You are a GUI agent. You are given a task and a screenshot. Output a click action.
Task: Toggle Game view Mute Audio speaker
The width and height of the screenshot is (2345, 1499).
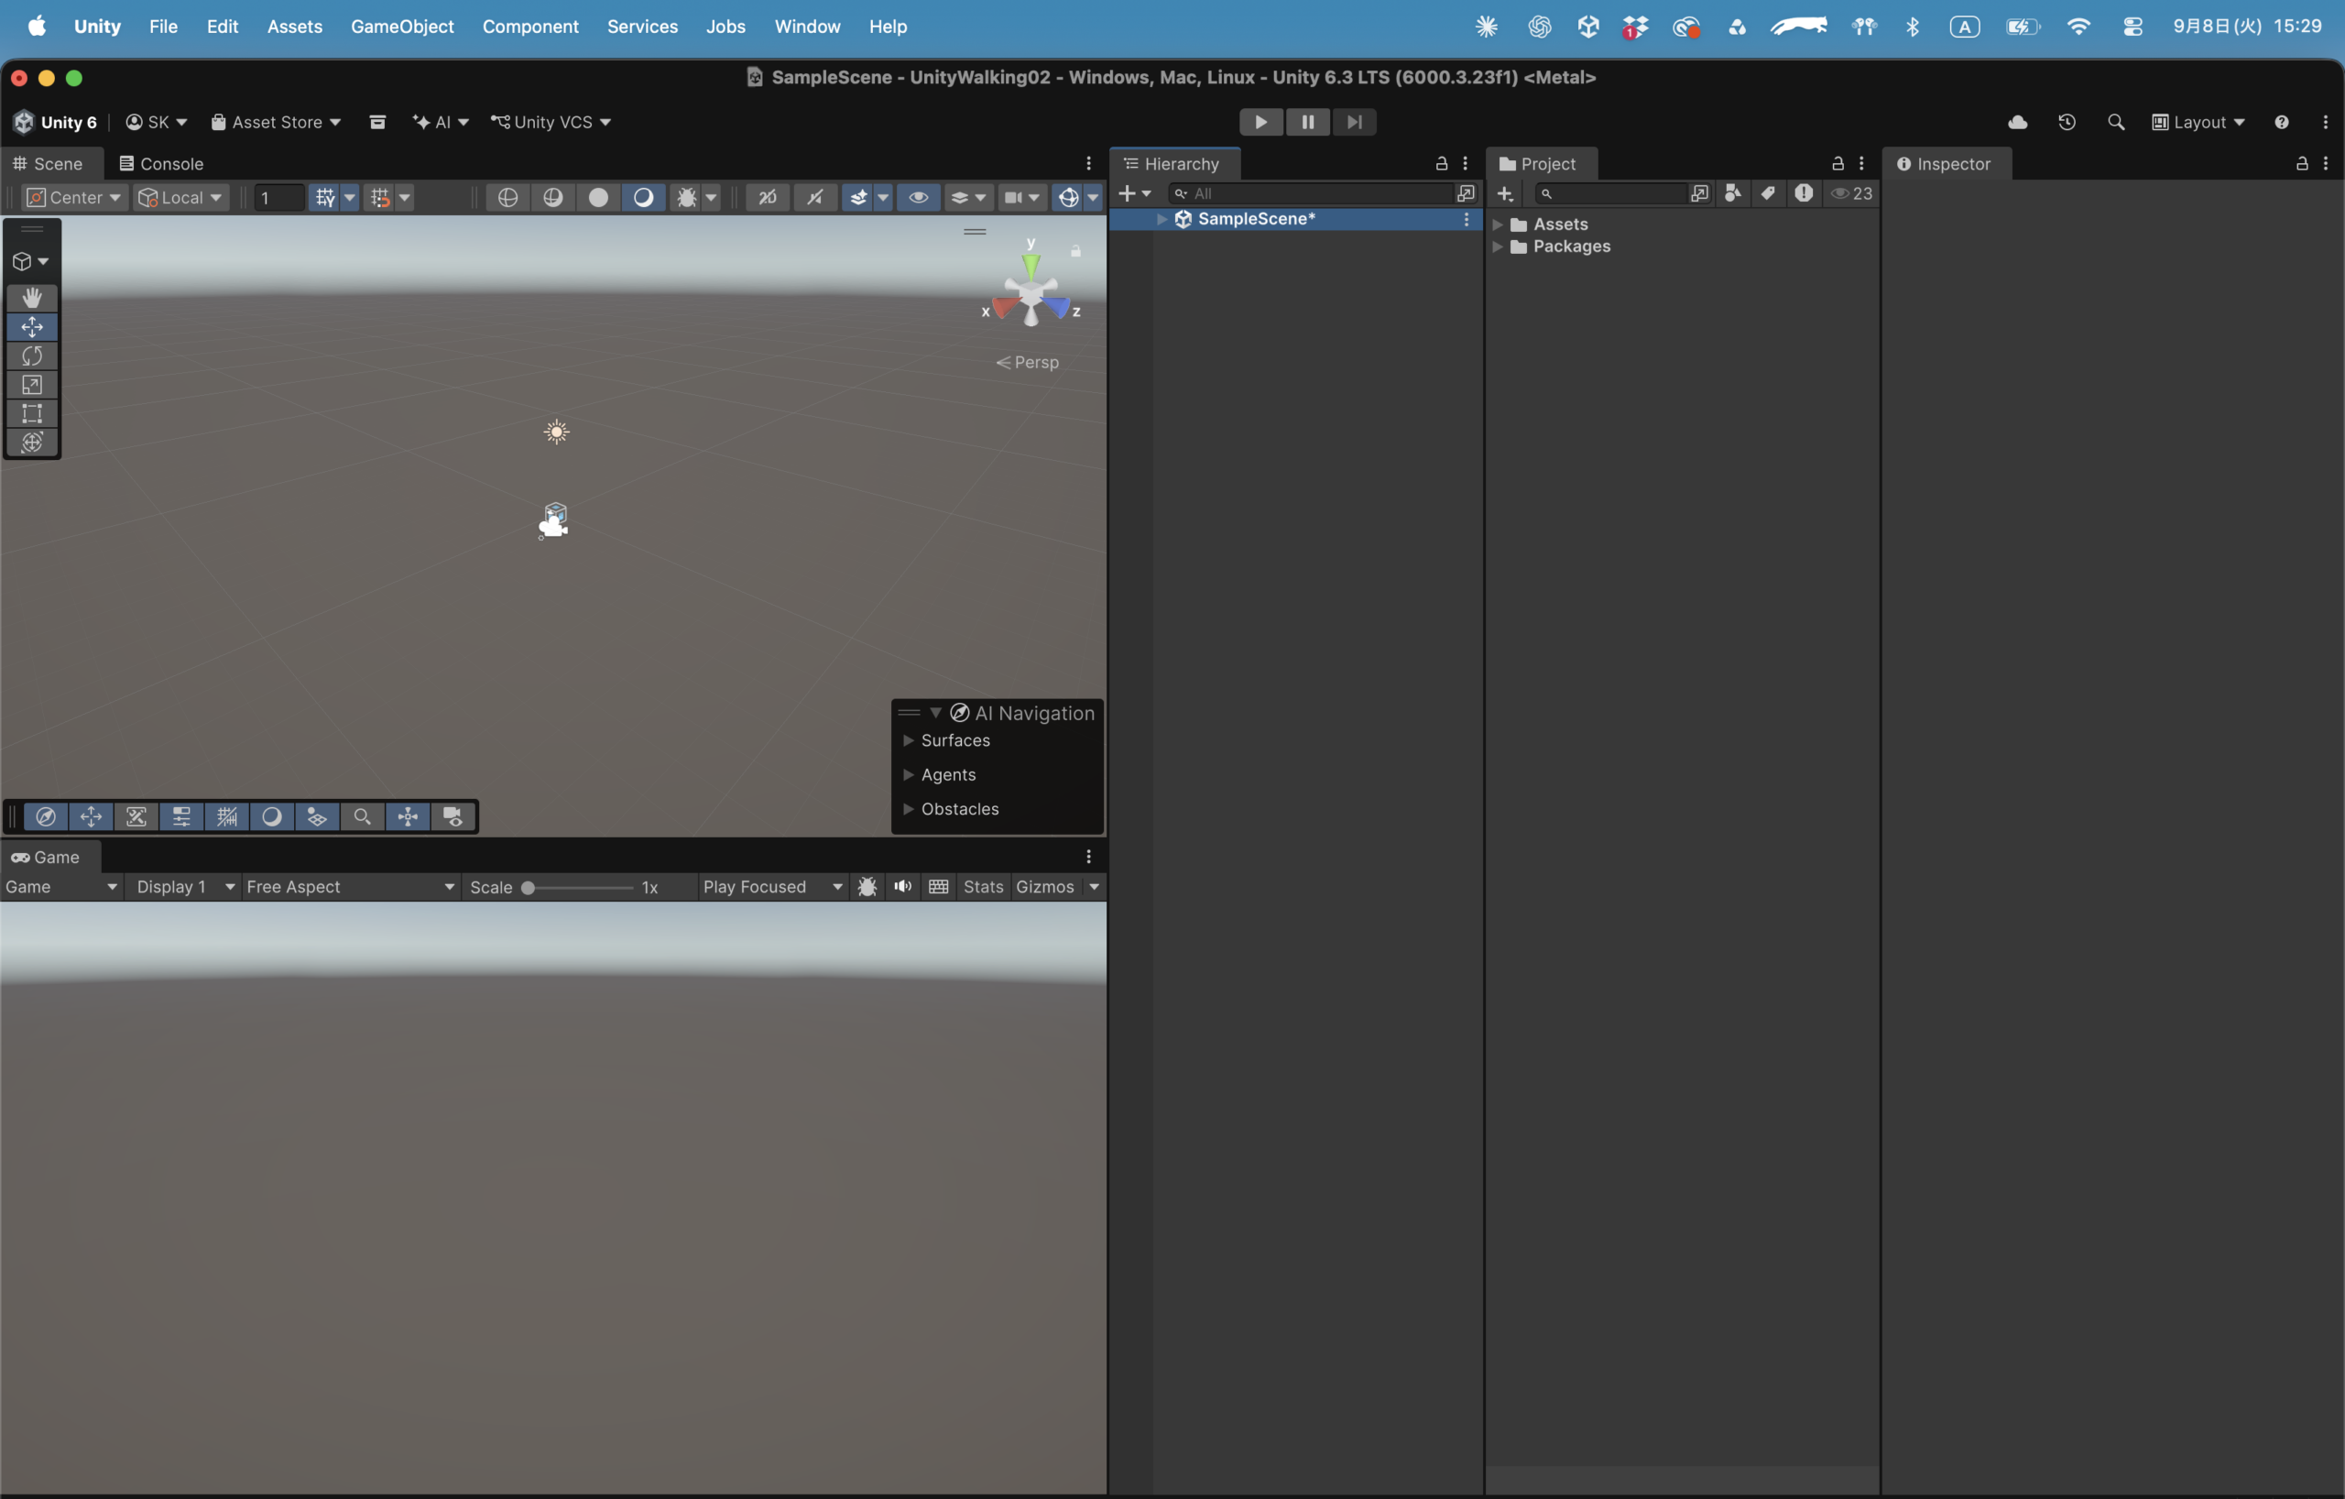pyautogui.click(x=903, y=886)
